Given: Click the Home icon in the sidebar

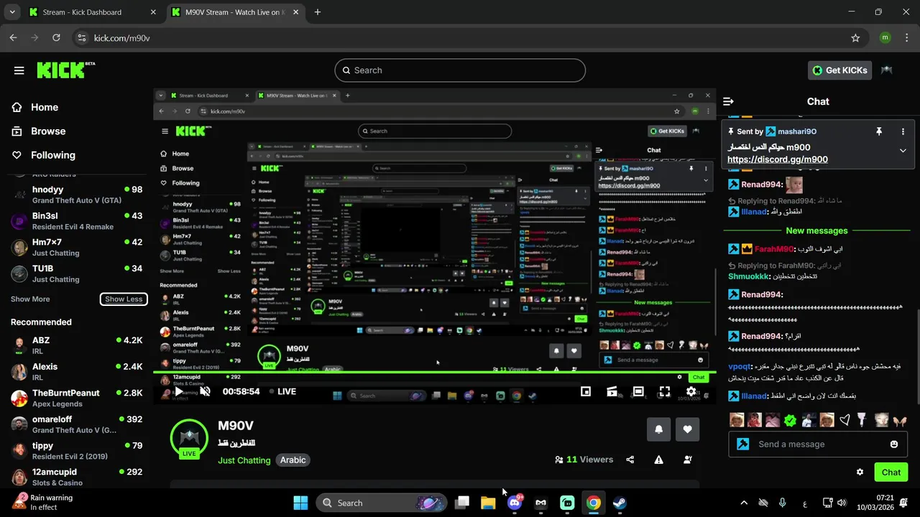Looking at the screenshot, I should [17, 107].
